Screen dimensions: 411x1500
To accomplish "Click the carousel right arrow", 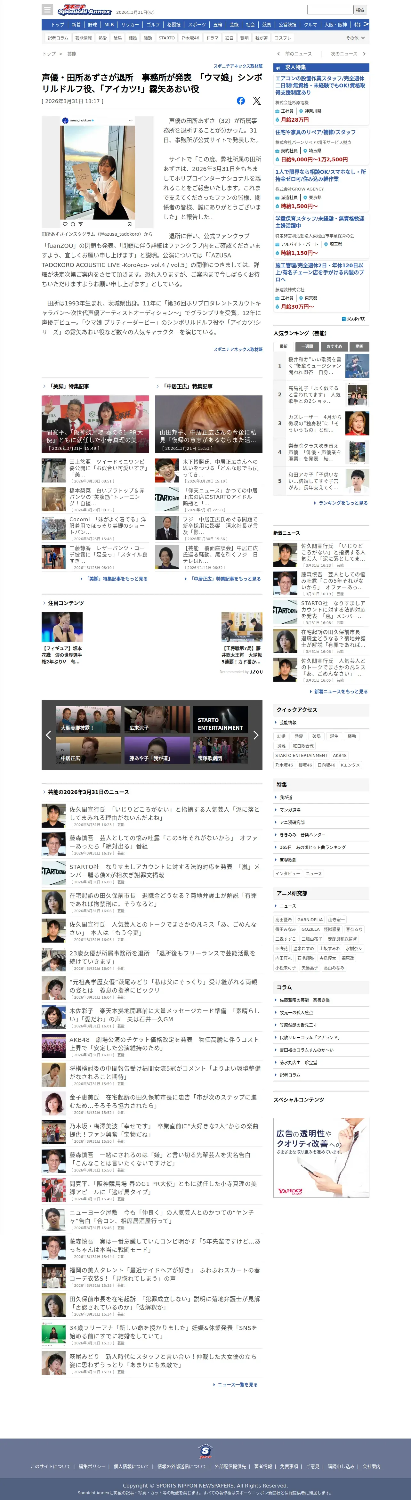I will pyautogui.click(x=255, y=735).
